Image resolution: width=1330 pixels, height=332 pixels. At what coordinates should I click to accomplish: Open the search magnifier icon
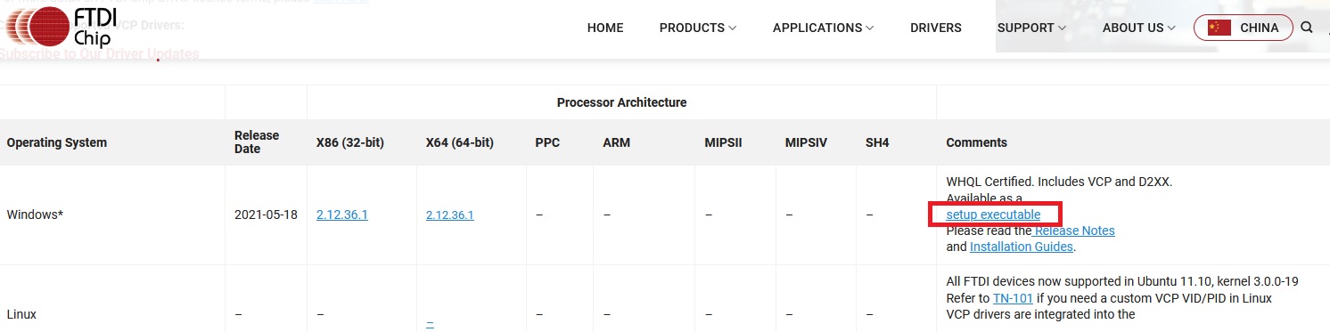tap(1307, 28)
